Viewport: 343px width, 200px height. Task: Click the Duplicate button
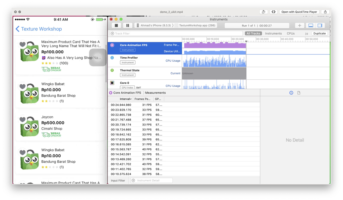pos(319,33)
